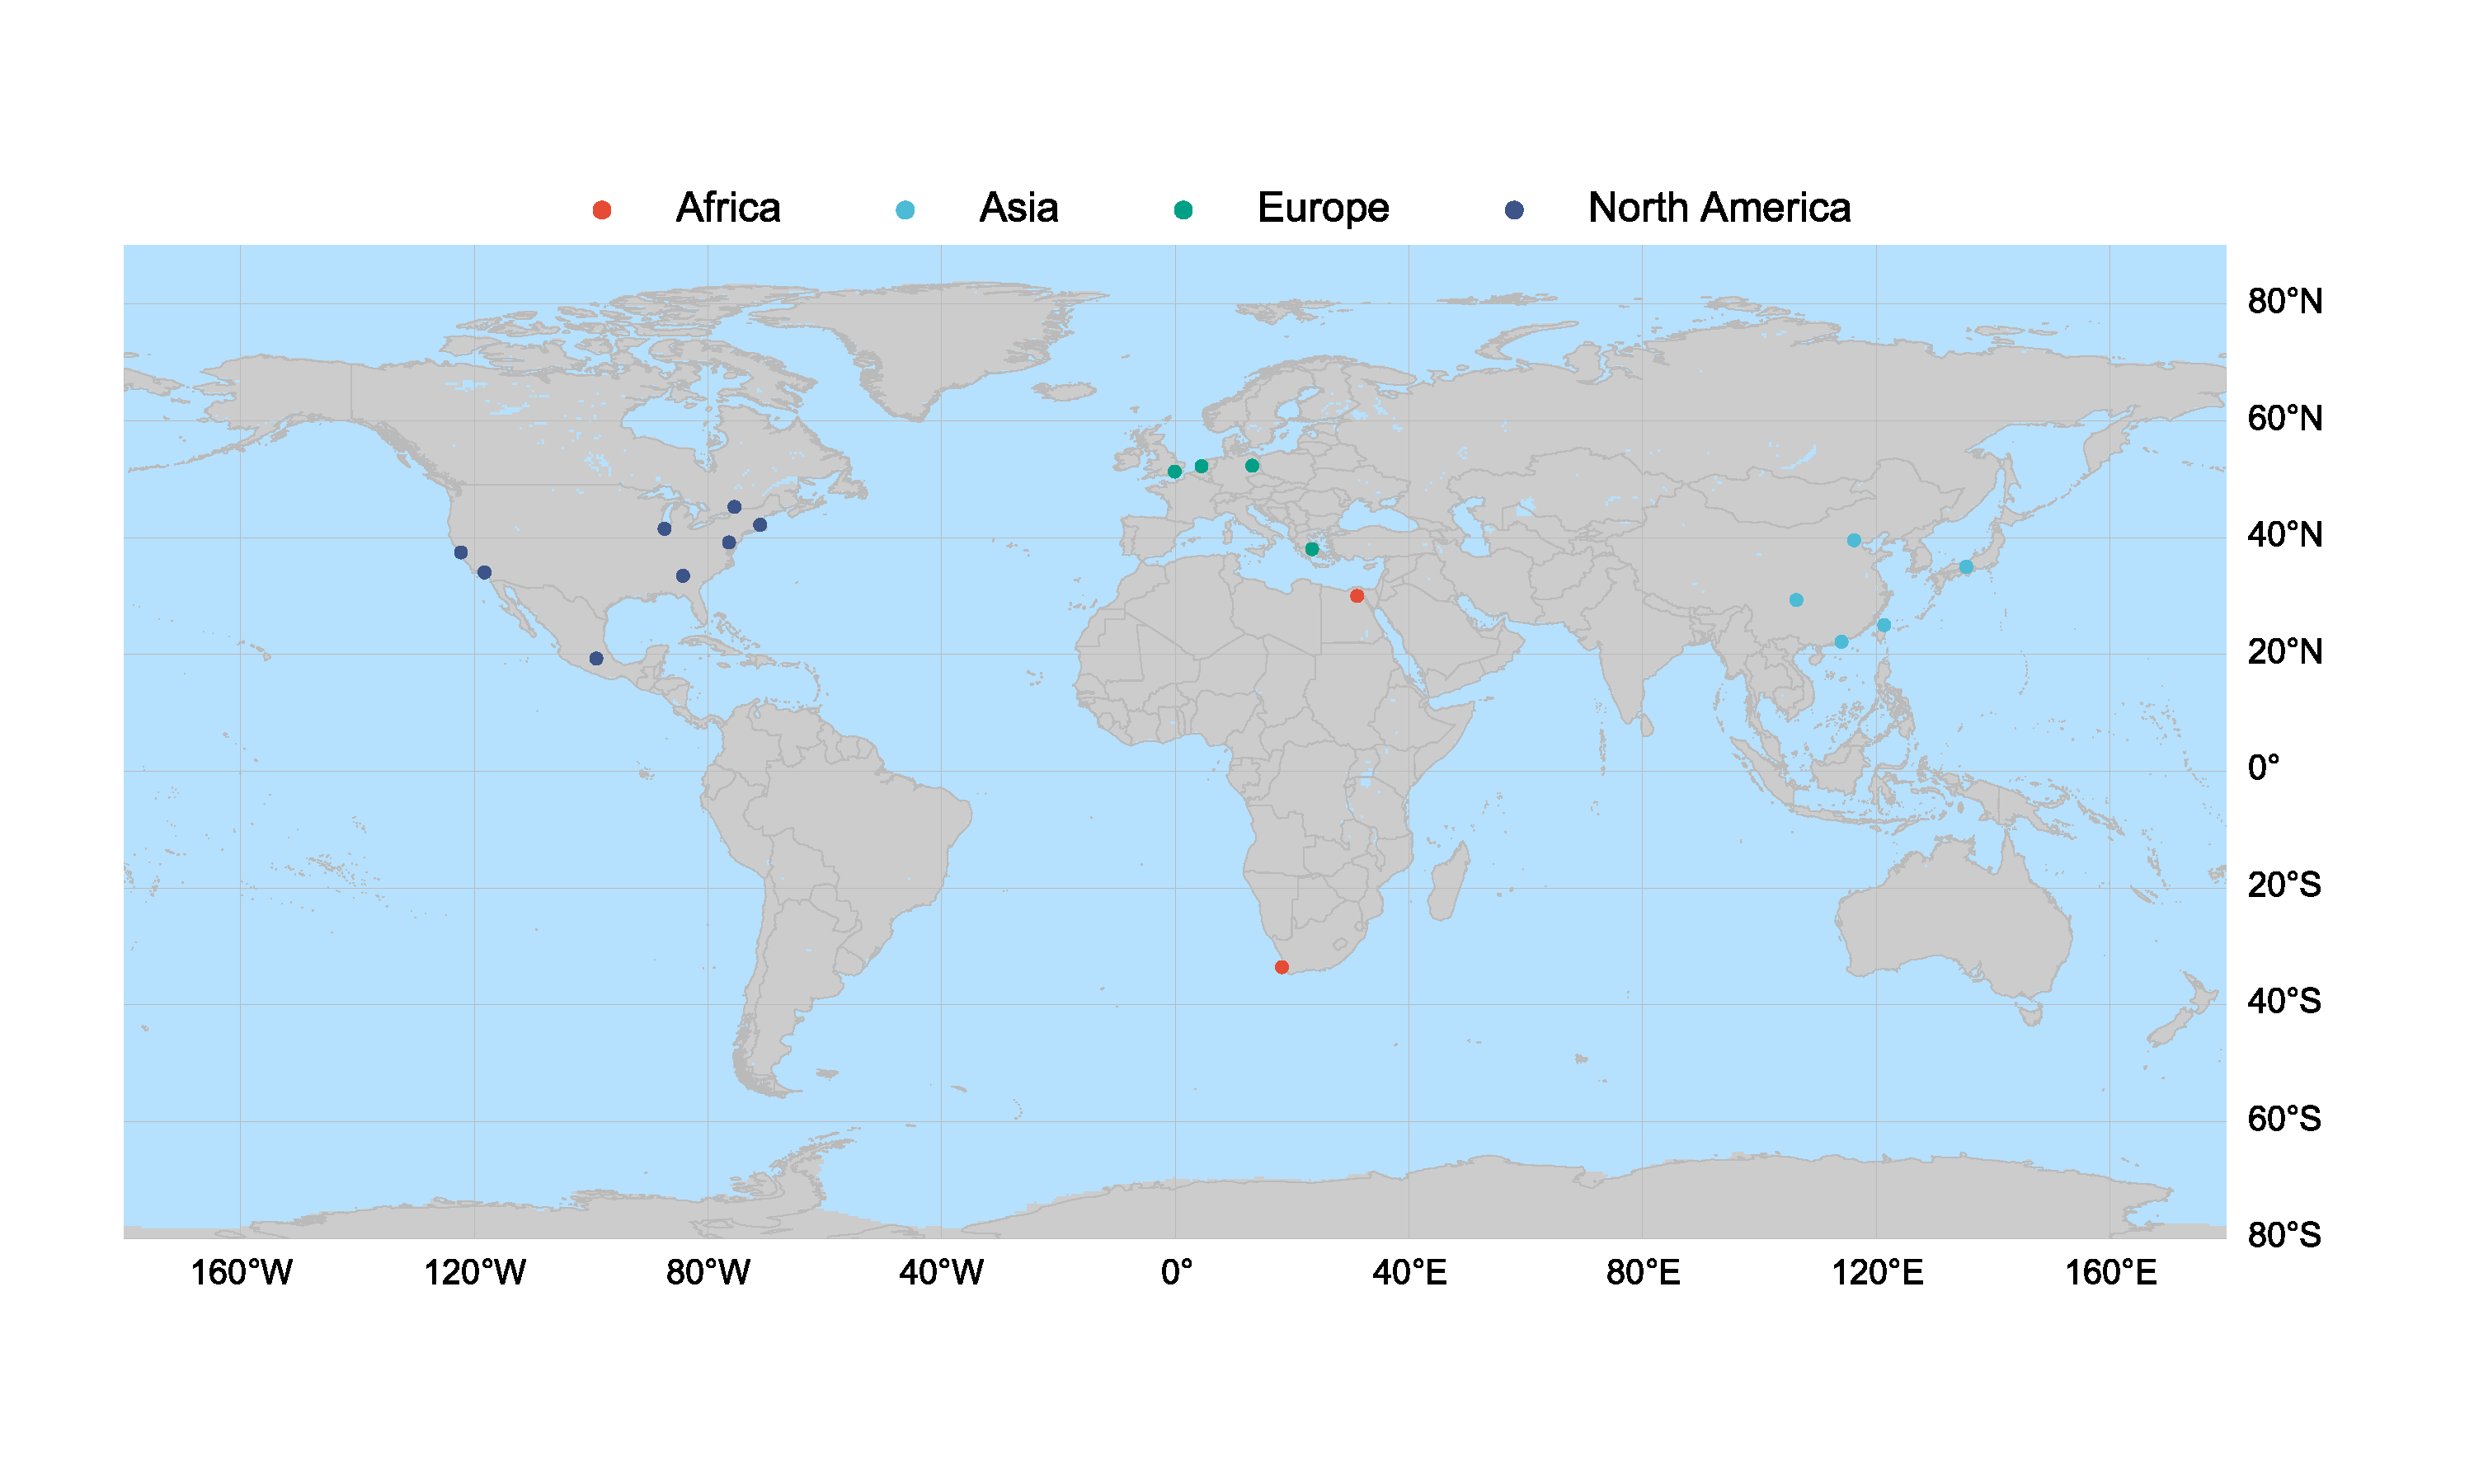Click the 0° label on the latitude axis

pos(2263,768)
